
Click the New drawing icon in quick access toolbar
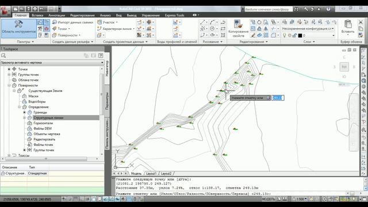[x=16, y=9]
